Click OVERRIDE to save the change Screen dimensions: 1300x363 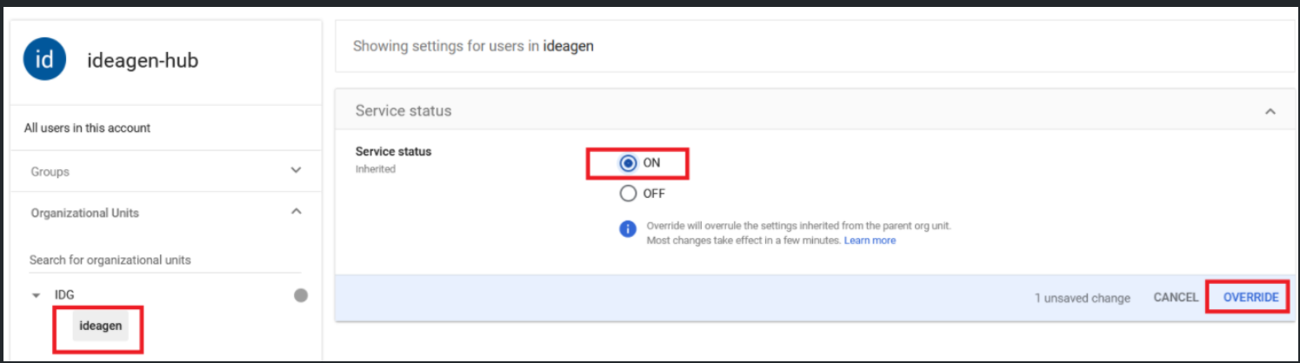click(1250, 298)
